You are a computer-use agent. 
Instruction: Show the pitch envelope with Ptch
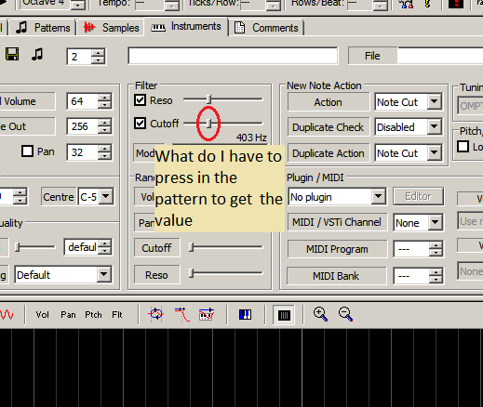[x=93, y=315]
